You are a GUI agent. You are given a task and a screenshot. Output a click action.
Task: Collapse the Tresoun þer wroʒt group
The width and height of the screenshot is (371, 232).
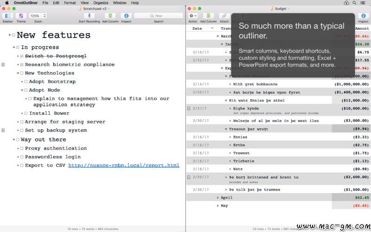point(226,129)
